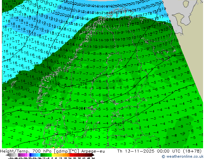Click the '[gdmp]' unit label in the title

(x=62, y=151)
